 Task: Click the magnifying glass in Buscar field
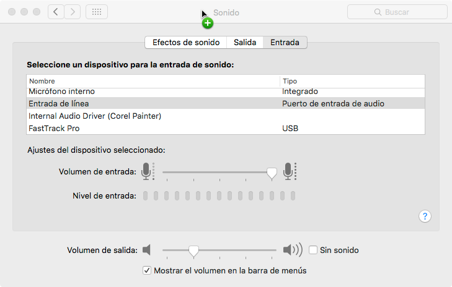point(378,12)
